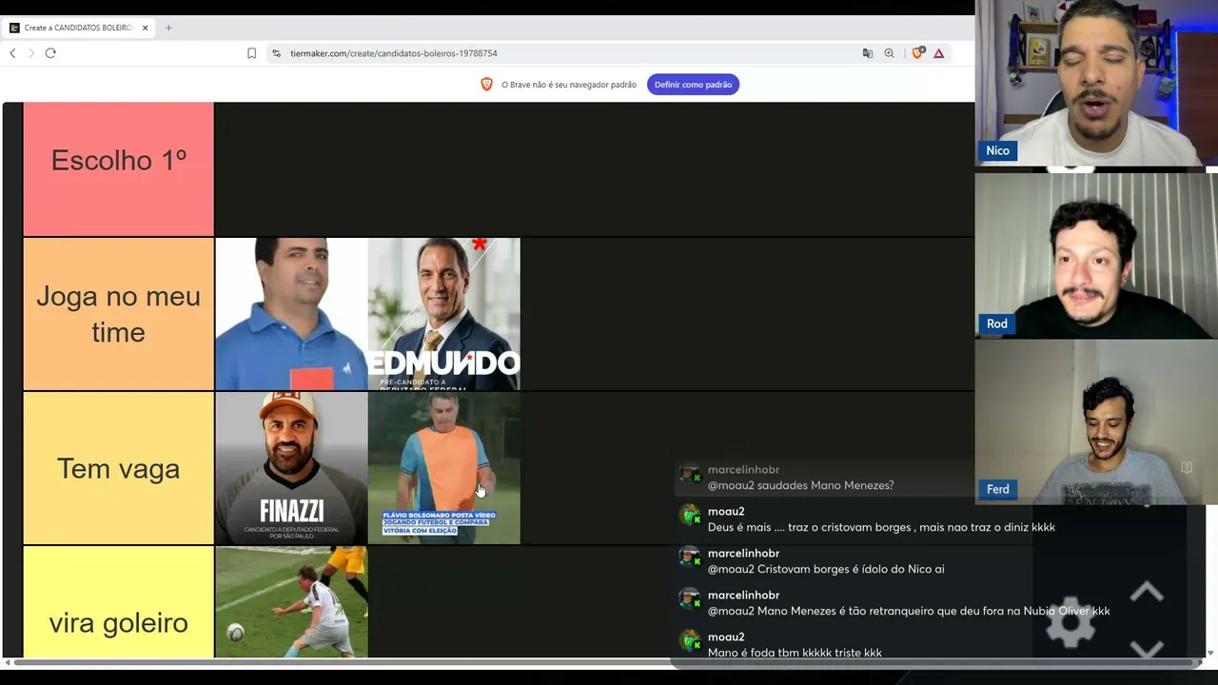This screenshot has height=685, width=1218.
Task: Click username 'marcelinhobr' above 'saudades Mano Menezes?'
Action: coord(743,470)
